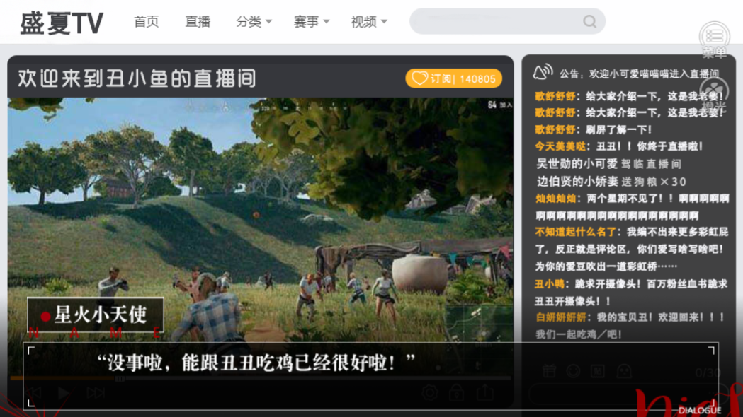Switch to the 直播 section

[x=197, y=21]
